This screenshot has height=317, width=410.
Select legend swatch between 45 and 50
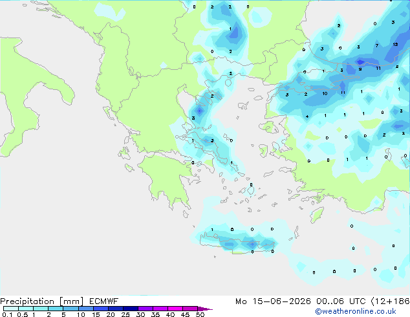click(190, 309)
